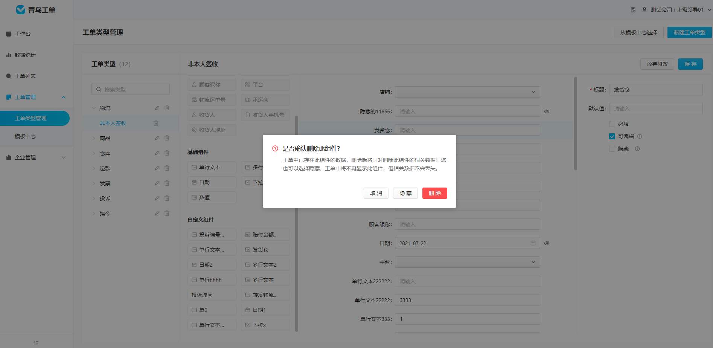Screen dimensions: 713x348
Task: Edit the 仓库 type with pencil icon
Action: point(157,153)
